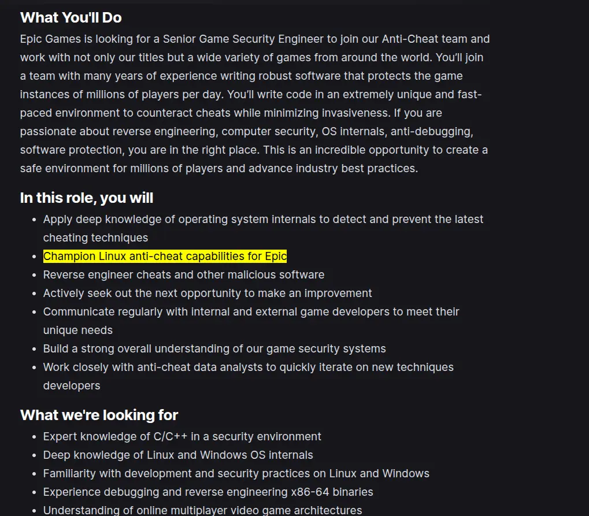
Task: Click "Experience debugging and reverse engineering x86-64" bullet
Action: click(x=208, y=492)
